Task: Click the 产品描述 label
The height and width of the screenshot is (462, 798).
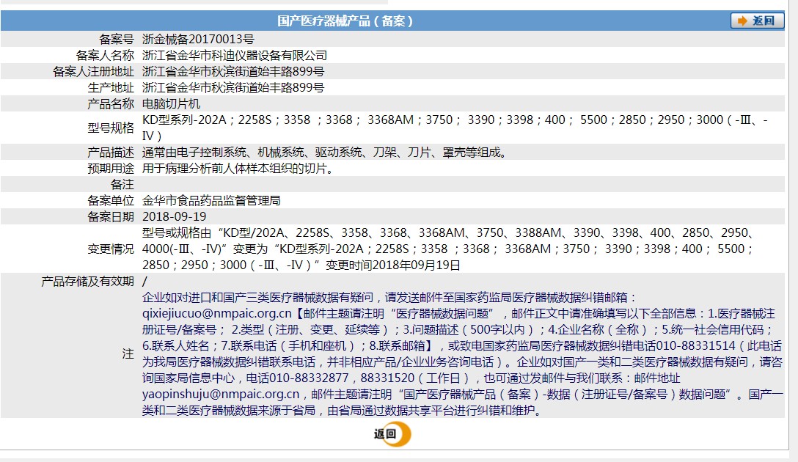Action: click(x=111, y=152)
